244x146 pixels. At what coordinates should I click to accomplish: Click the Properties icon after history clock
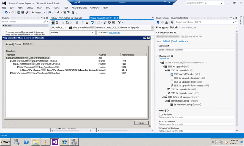point(114,22)
